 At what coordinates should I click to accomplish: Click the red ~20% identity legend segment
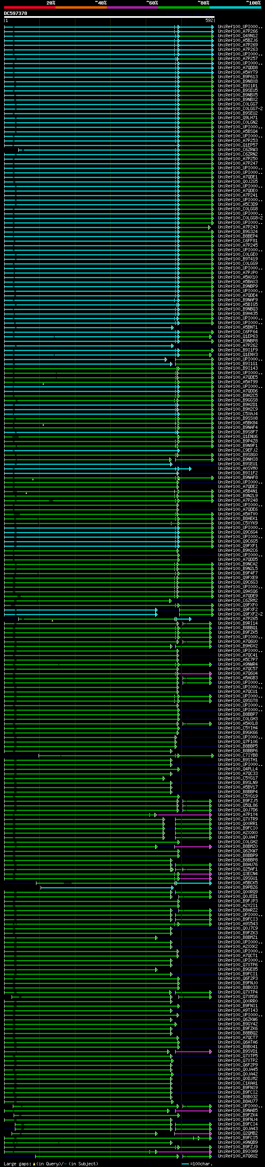29,8
